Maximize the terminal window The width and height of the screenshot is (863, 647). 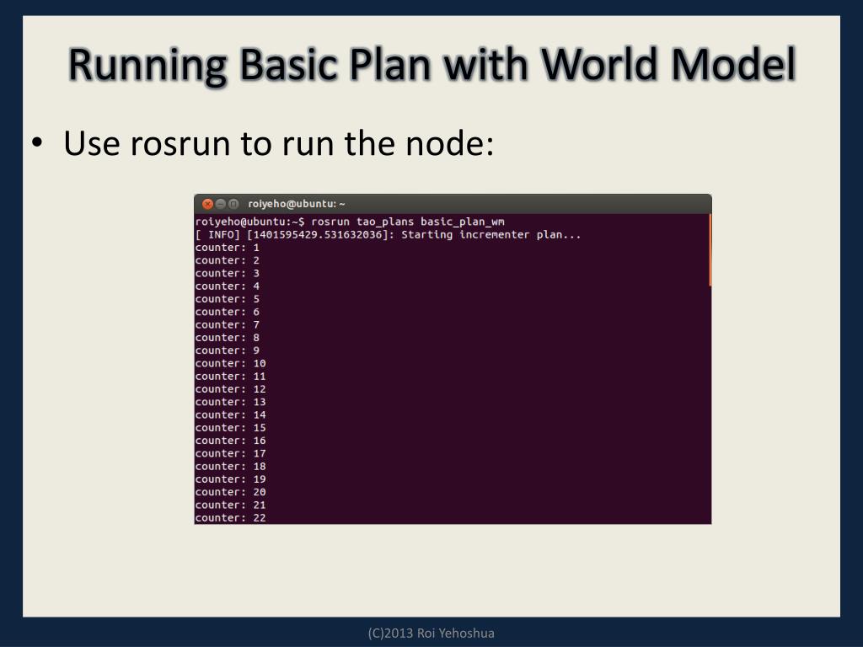[233, 204]
